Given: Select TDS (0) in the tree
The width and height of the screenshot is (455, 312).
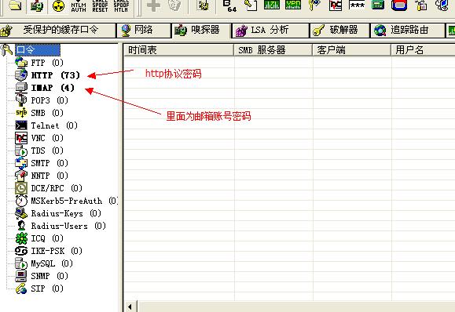Looking at the screenshot, I should point(47,151).
